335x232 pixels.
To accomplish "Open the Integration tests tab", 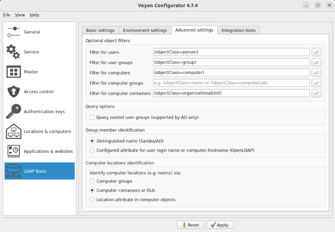I will (x=238, y=30).
